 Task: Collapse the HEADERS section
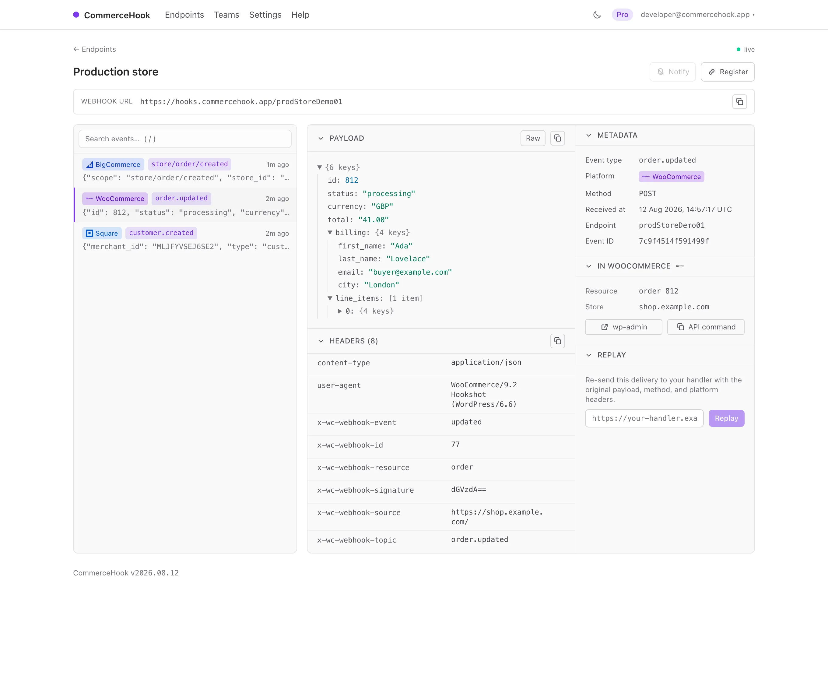[321, 341]
